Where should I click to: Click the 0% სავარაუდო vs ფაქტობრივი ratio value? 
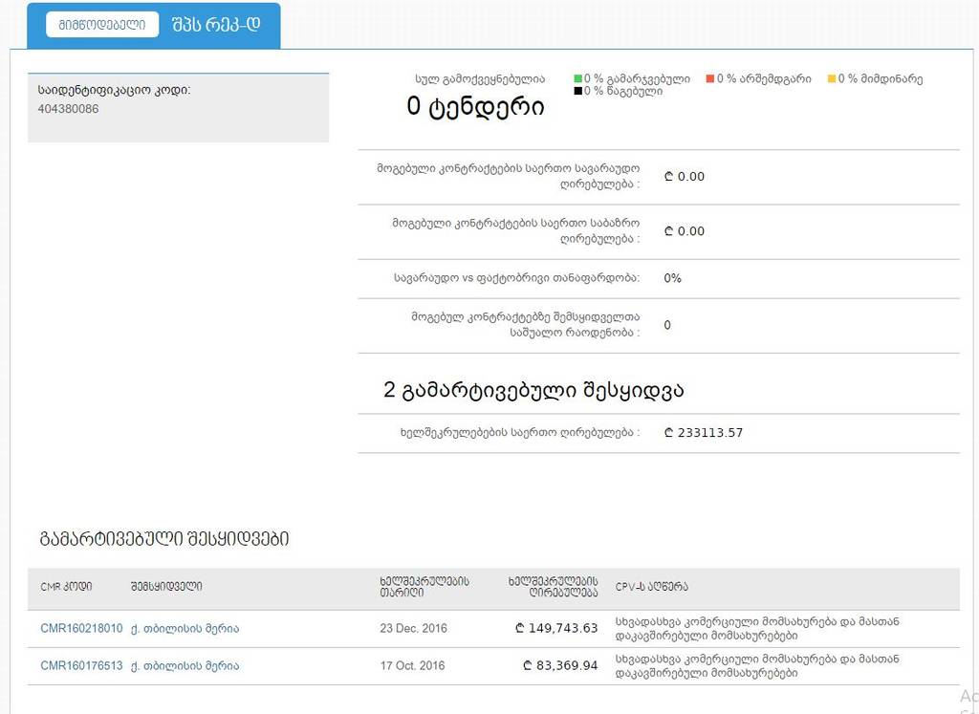[x=672, y=278]
